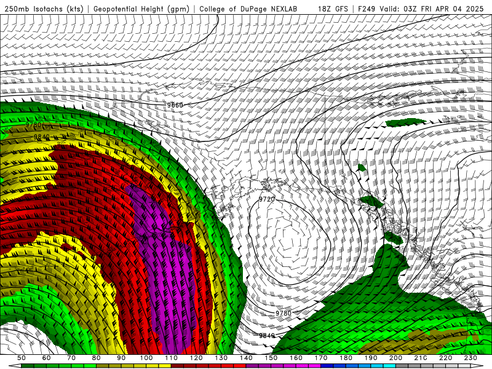
Task: Pick the magenta legend swatch under 160
Action: 302,366
